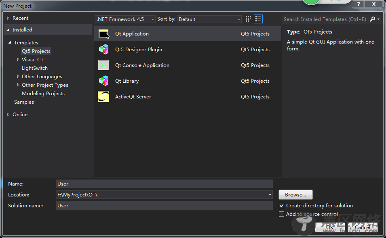This screenshot has width=386, height=238.
Task: Select the Qt Application template name
Action: pyautogui.click(x=132, y=33)
